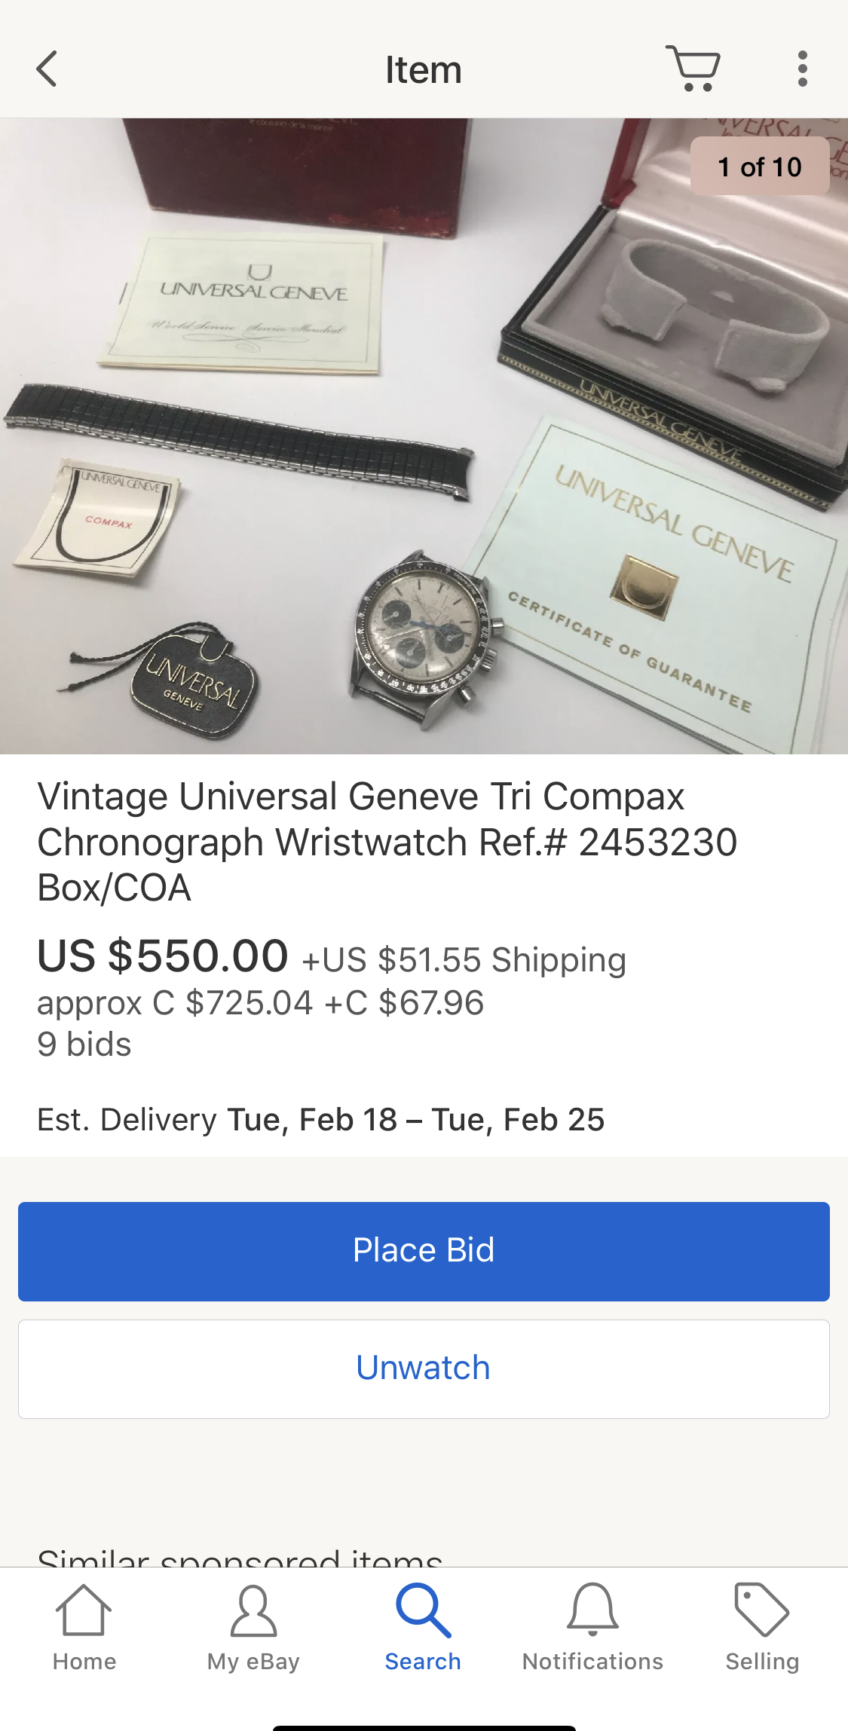Click the Place Bid button
This screenshot has width=848, height=1731.
click(424, 1251)
